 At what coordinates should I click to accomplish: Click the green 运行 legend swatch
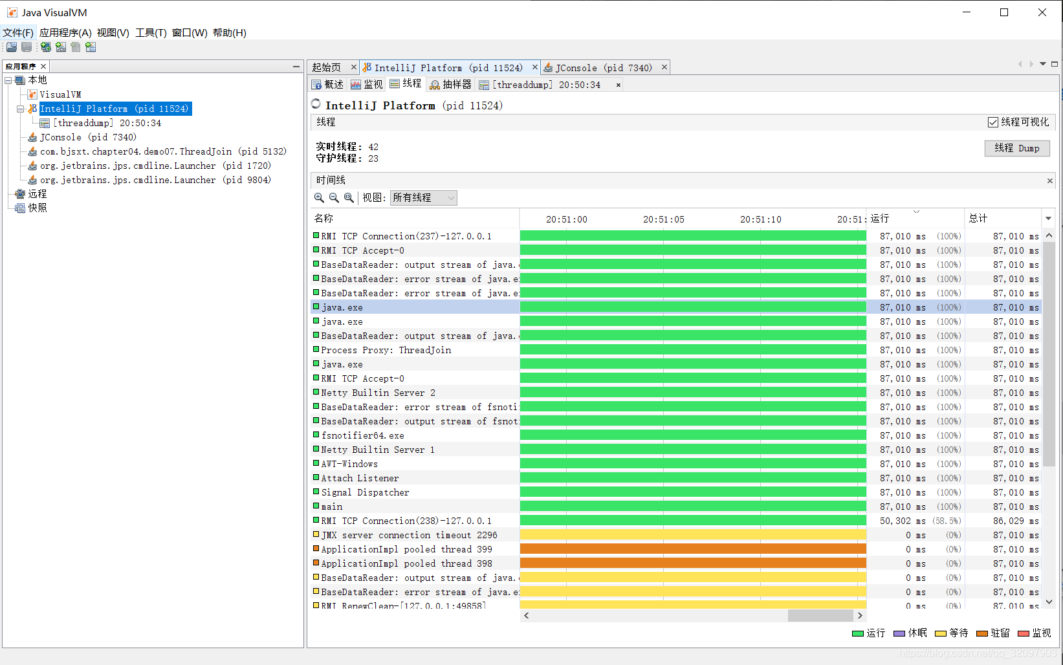coord(858,633)
